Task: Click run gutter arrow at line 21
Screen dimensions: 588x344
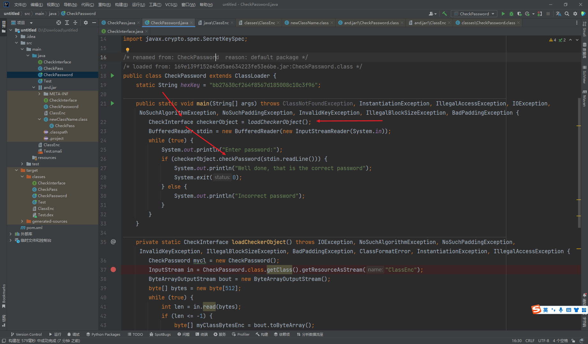Action: (x=112, y=103)
